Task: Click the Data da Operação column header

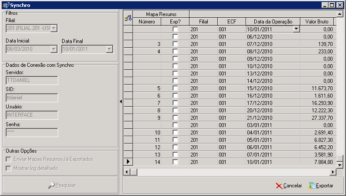Action: click(x=273, y=22)
